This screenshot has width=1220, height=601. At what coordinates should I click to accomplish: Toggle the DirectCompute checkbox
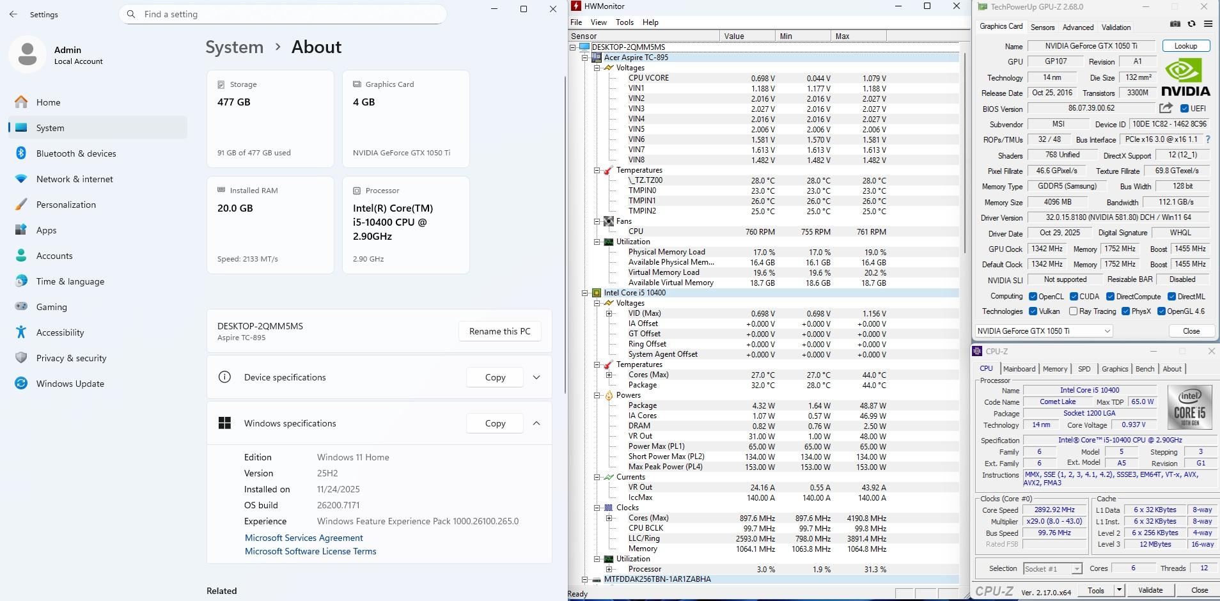1111,297
